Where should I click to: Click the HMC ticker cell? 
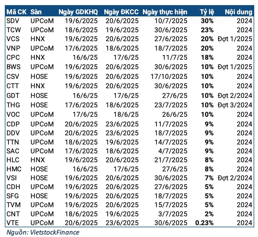point(14,169)
